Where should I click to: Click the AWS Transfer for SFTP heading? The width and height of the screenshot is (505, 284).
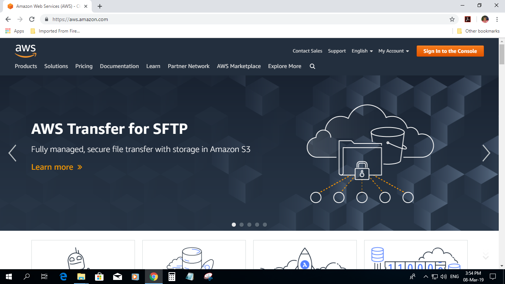click(x=109, y=129)
